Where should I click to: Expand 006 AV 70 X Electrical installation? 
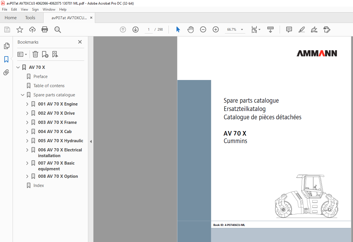[27, 150]
